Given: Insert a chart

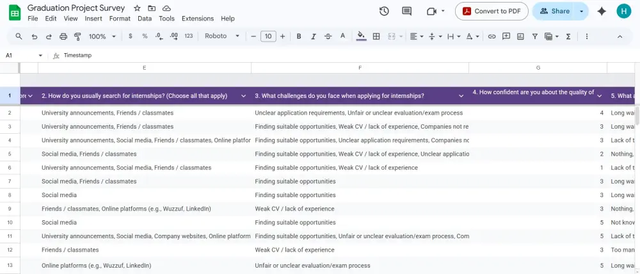Looking at the screenshot, I should (x=520, y=36).
